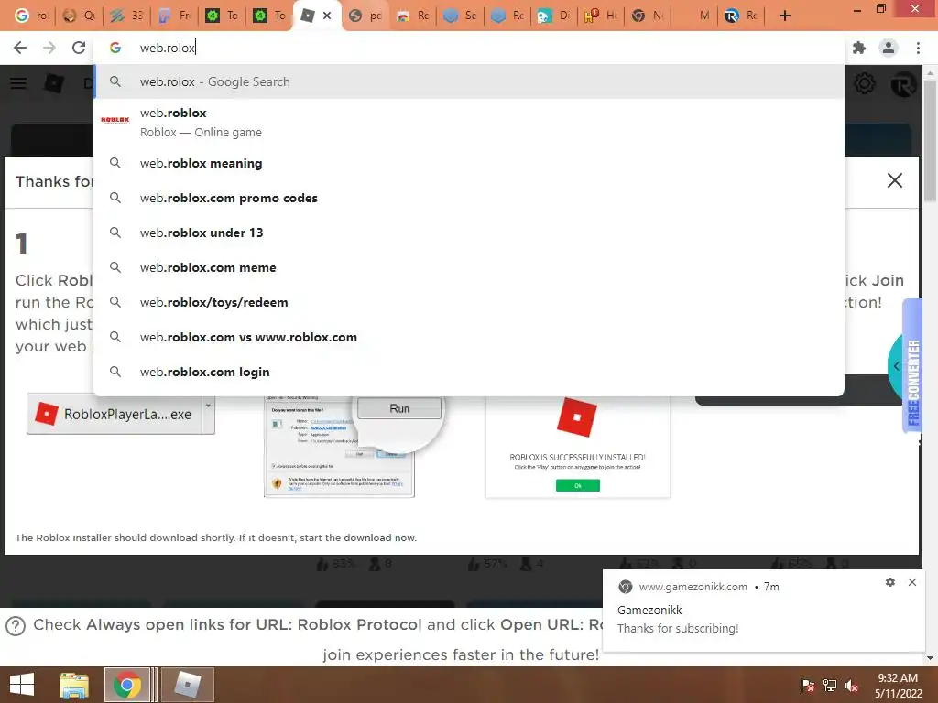This screenshot has height=703, width=938.
Task: Switch to the 'Se' tab
Action: 460,16
